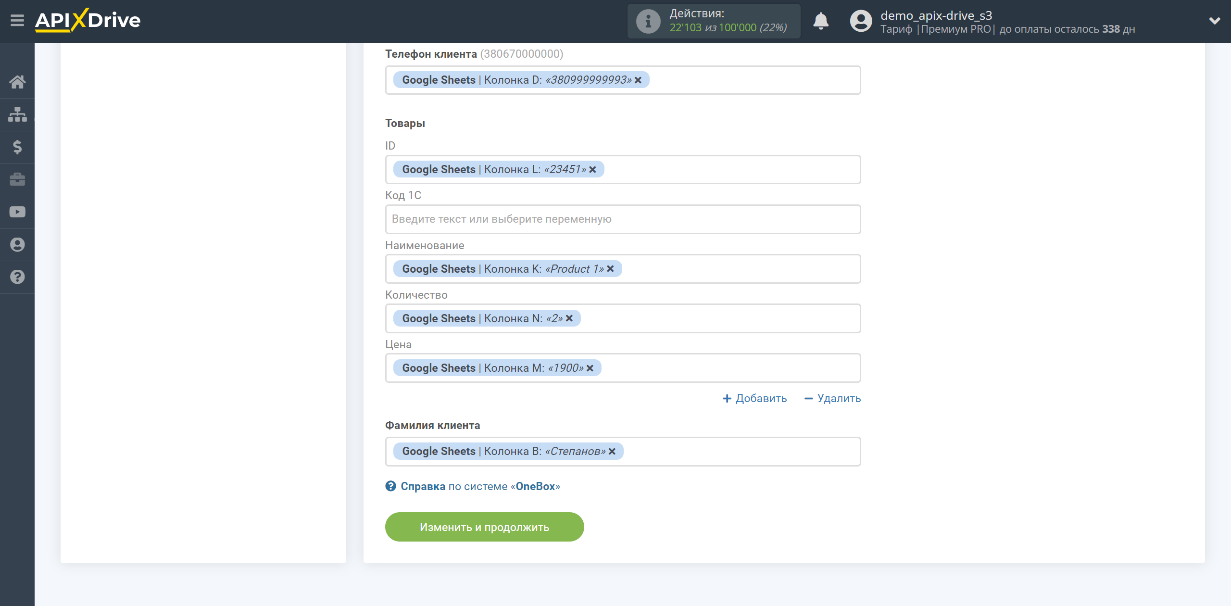1231x606 pixels.
Task: Select the Колонка K Product 1 tag
Action: tap(507, 269)
